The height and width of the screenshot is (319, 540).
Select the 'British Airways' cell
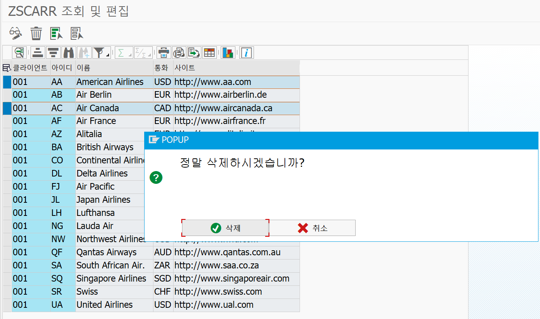pos(110,148)
